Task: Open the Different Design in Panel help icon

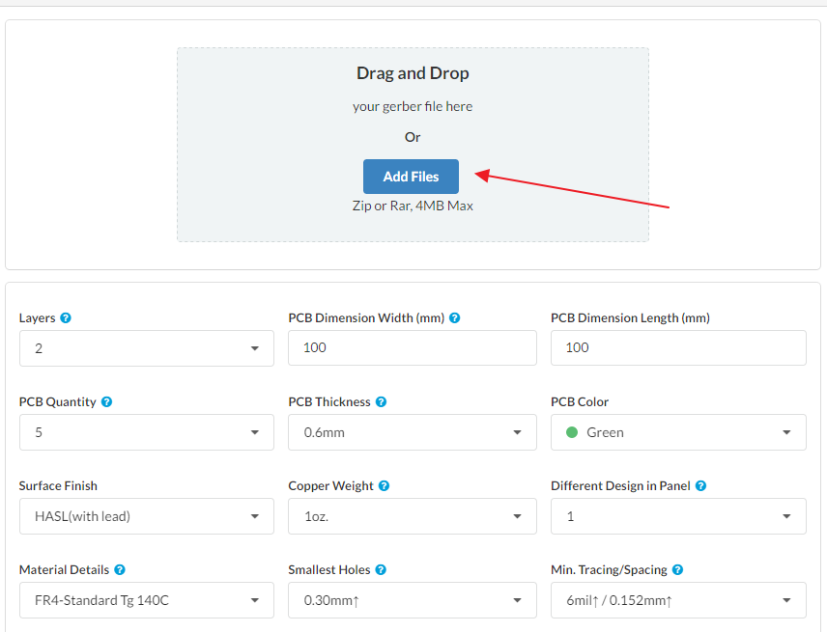Action: (x=700, y=485)
